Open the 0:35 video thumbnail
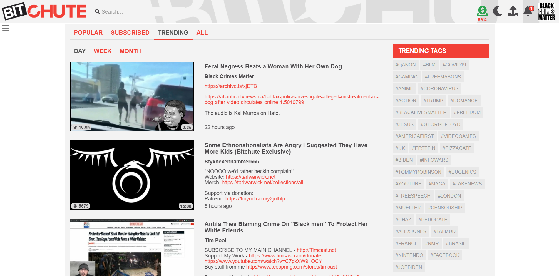 (132, 96)
